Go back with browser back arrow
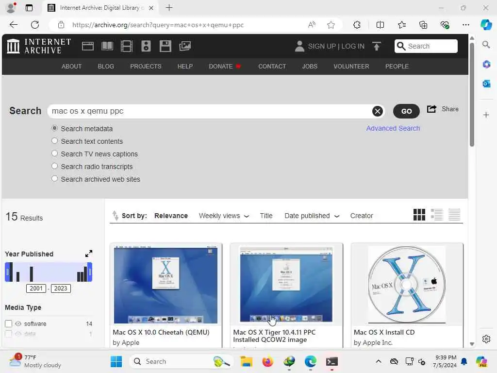The height and width of the screenshot is (373, 497). [x=13, y=25]
